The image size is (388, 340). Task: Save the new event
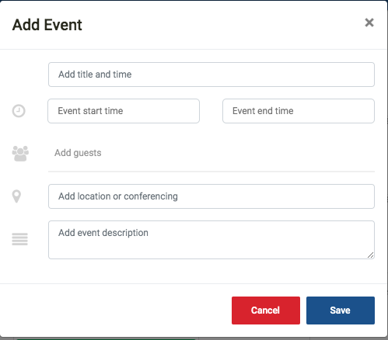(341, 311)
